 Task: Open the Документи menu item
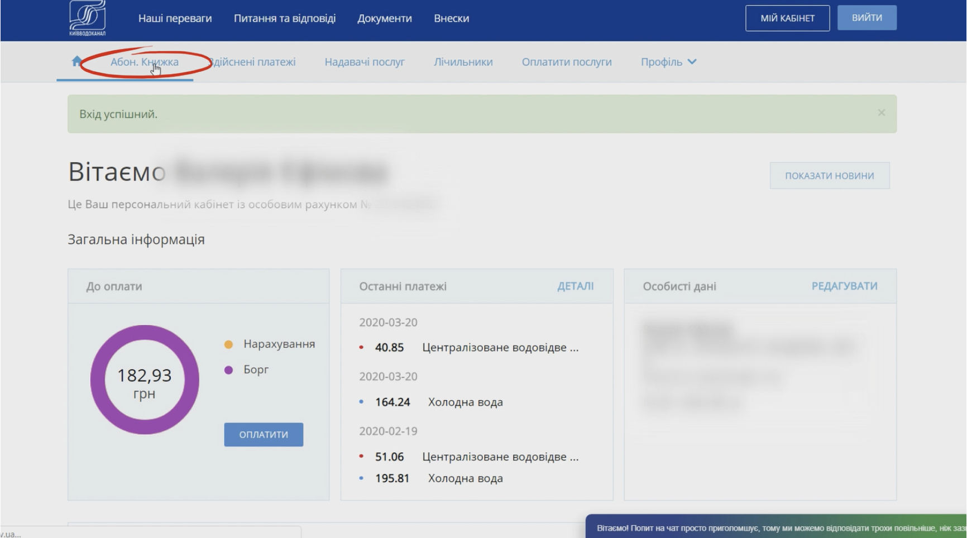(385, 18)
